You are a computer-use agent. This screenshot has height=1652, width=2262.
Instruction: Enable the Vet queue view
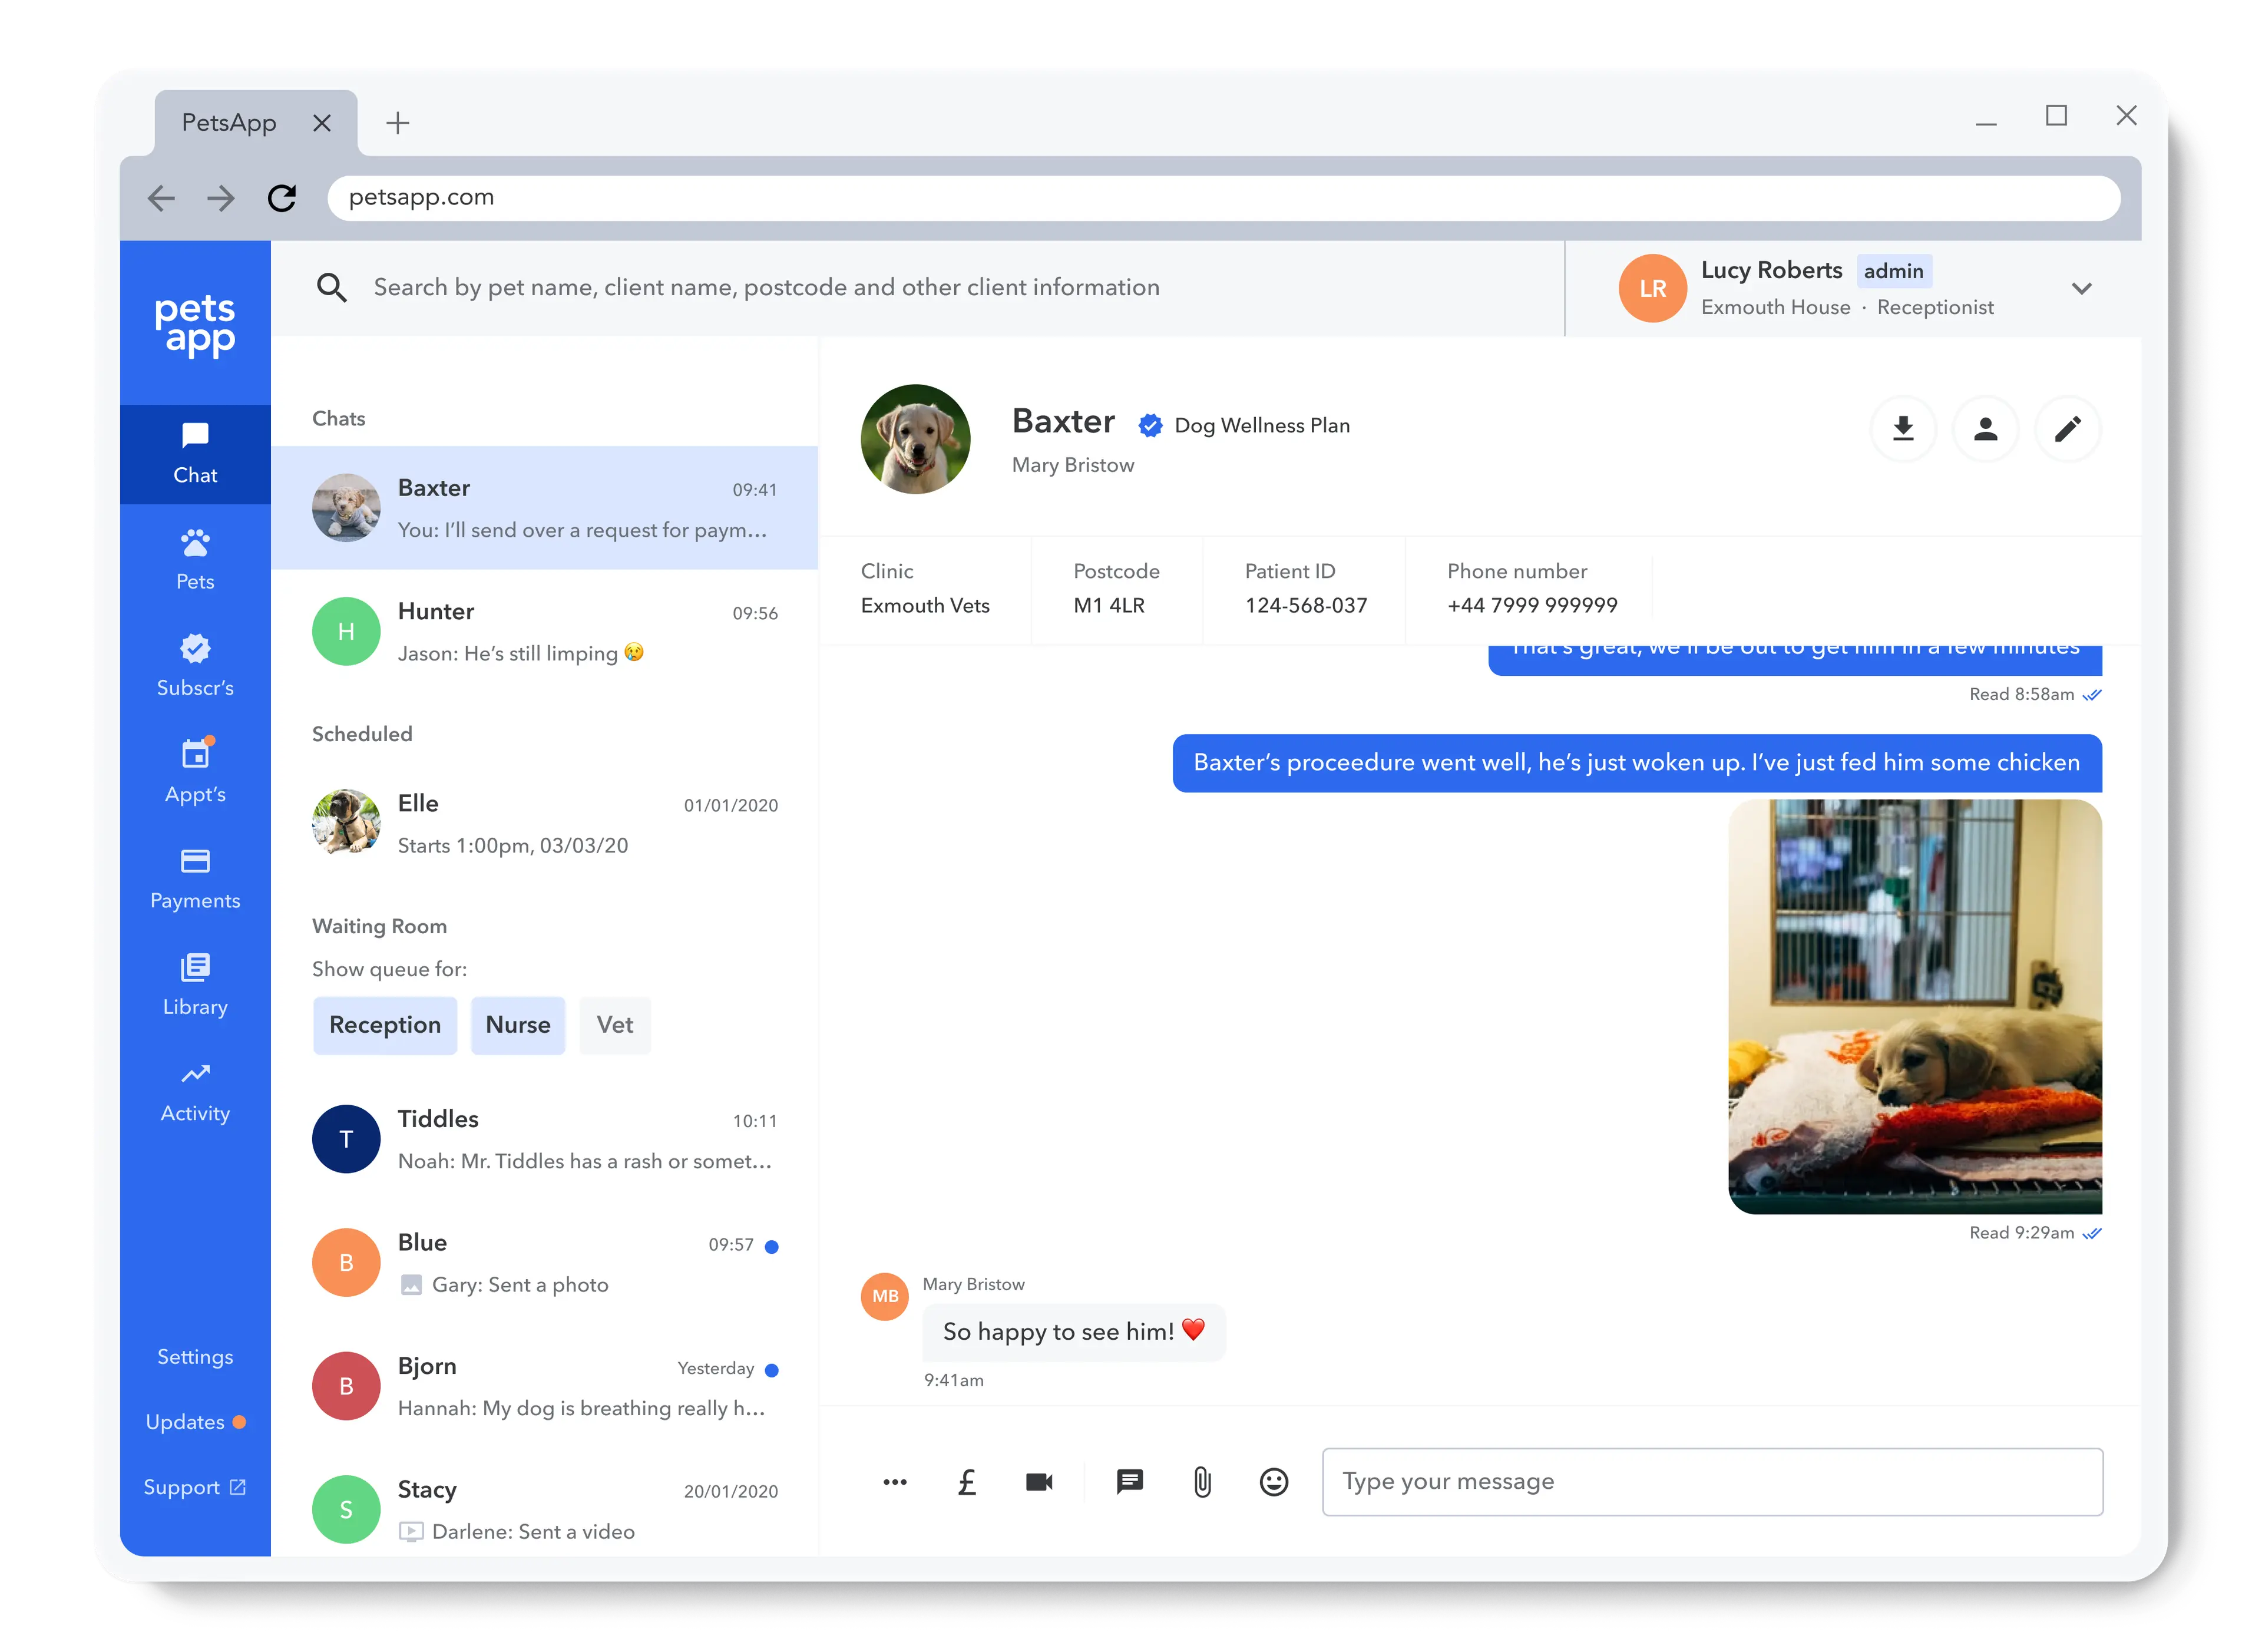coord(615,1025)
